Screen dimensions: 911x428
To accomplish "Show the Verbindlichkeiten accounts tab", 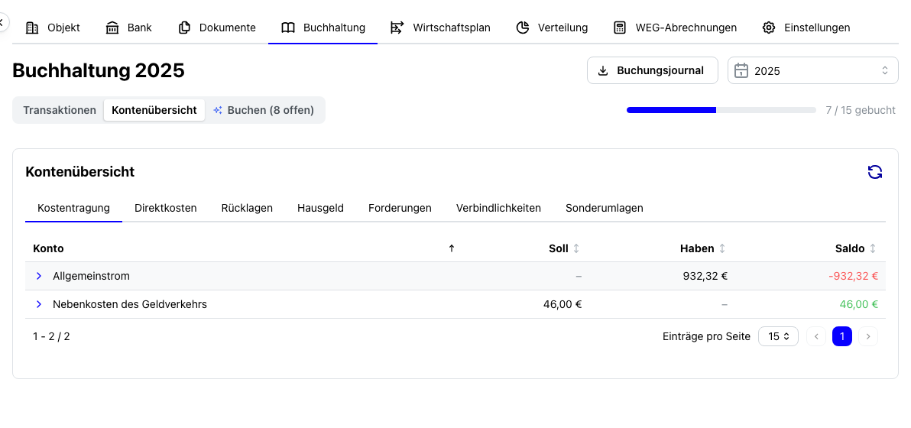I will pyautogui.click(x=498, y=208).
